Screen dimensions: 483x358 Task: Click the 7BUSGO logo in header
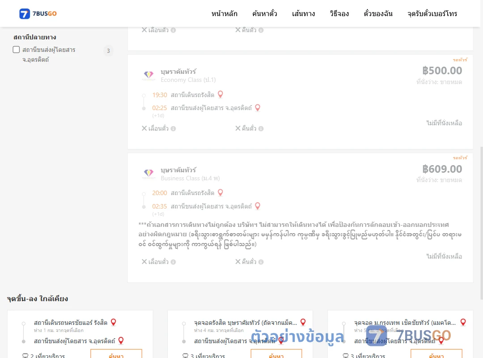(x=38, y=13)
